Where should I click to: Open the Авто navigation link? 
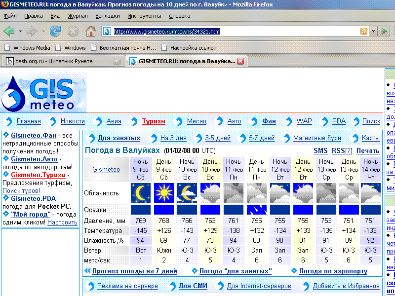[x=234, y=121]
